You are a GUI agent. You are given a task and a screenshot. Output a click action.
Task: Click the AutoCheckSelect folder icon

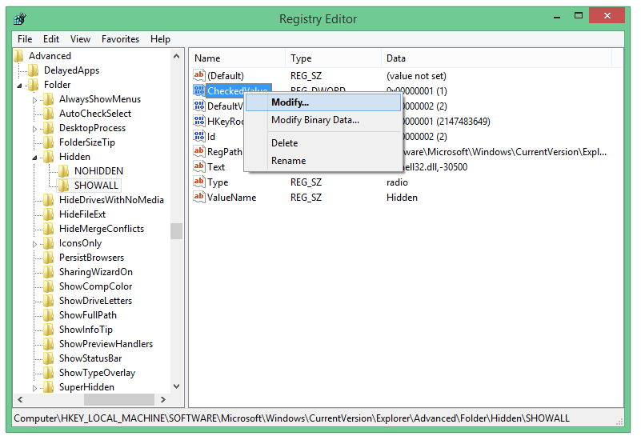pyautogui.click(x=49, y=114)
